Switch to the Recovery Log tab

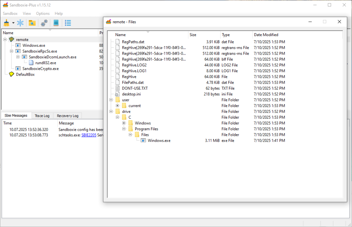[x=68, y=116]
